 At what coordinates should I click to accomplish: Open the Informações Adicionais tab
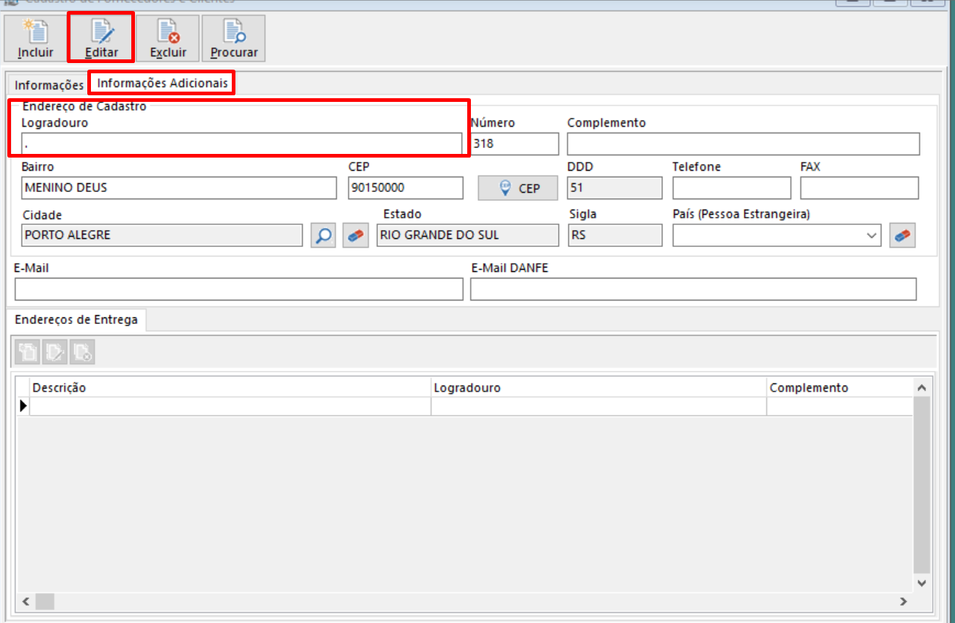point(162,83)
